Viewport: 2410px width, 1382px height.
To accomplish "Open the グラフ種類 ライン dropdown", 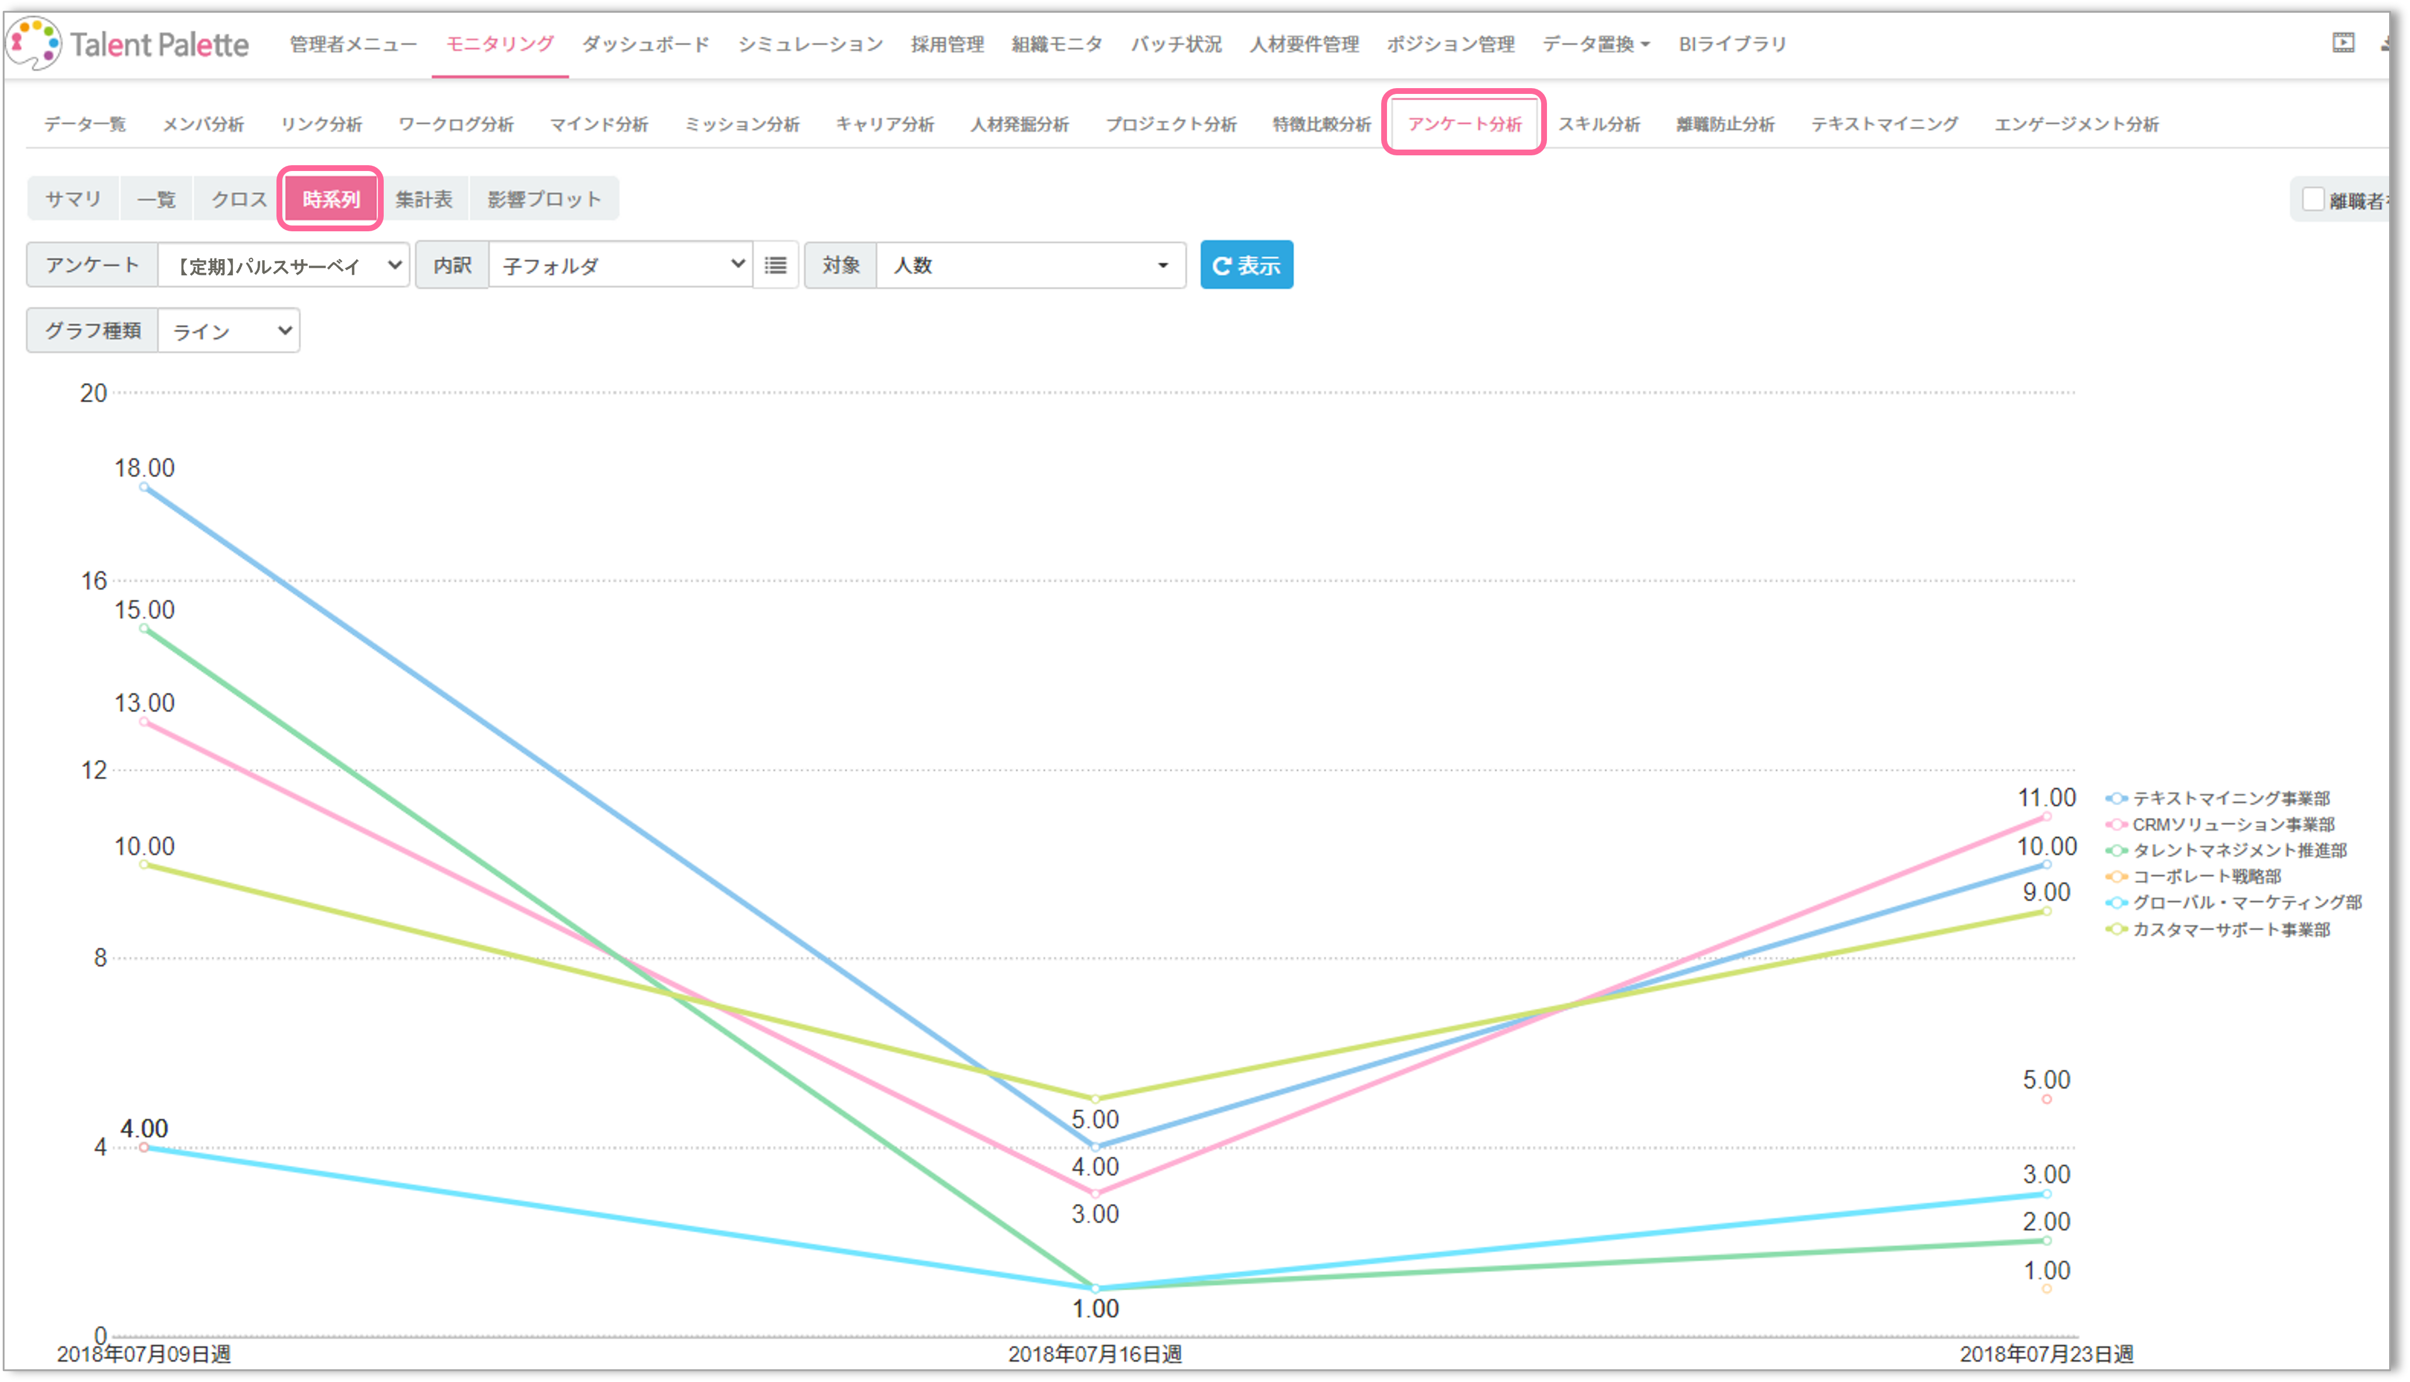I will [x=229, y=330].
